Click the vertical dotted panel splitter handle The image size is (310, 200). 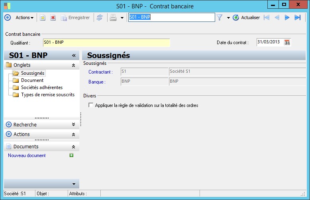(x=80, y=119)
